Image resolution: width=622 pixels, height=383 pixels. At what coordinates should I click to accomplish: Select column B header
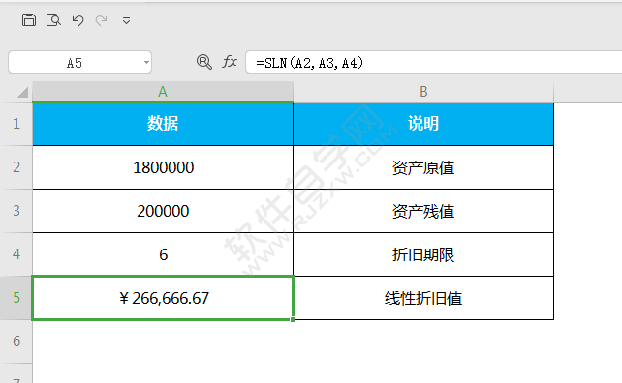(423, 92)
